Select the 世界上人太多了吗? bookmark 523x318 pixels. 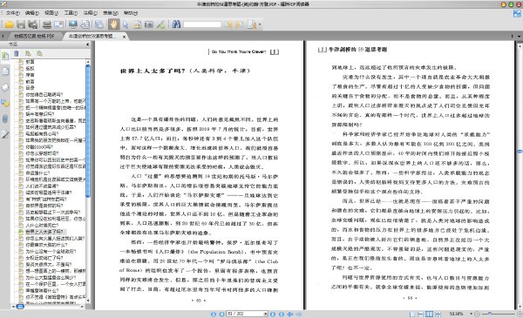coord(44,232)
